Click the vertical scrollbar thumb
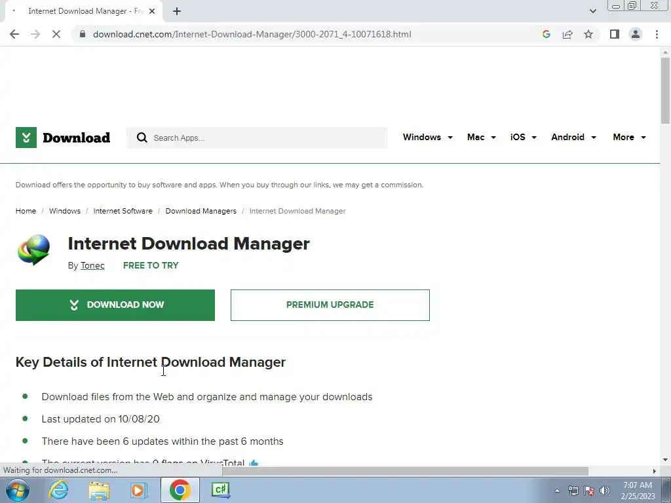The image size is (671, 503). click(x=665, y=90)
